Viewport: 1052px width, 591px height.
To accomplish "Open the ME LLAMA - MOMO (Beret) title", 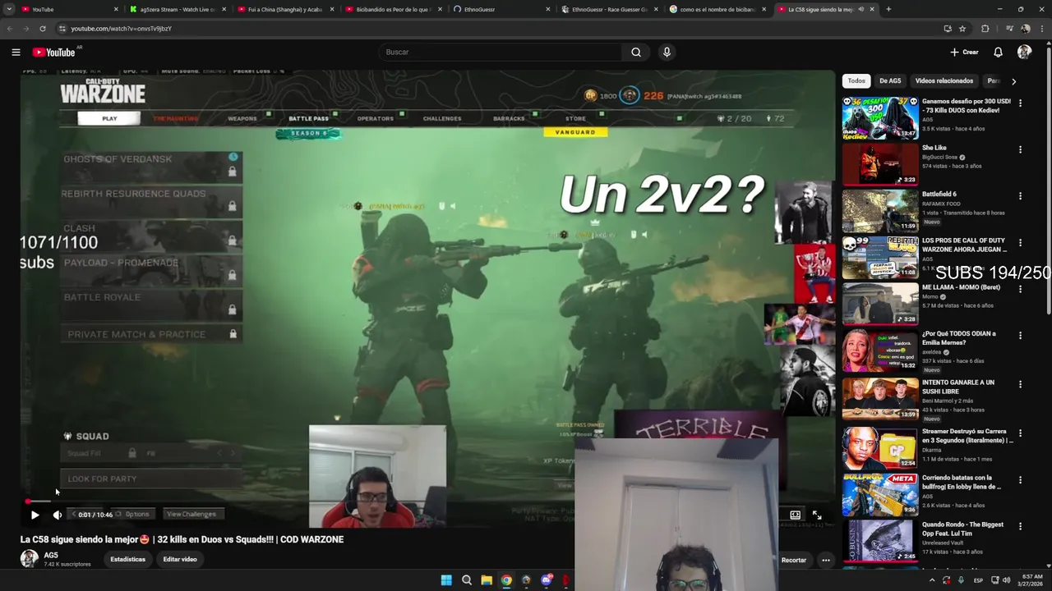I will (961, 287).
